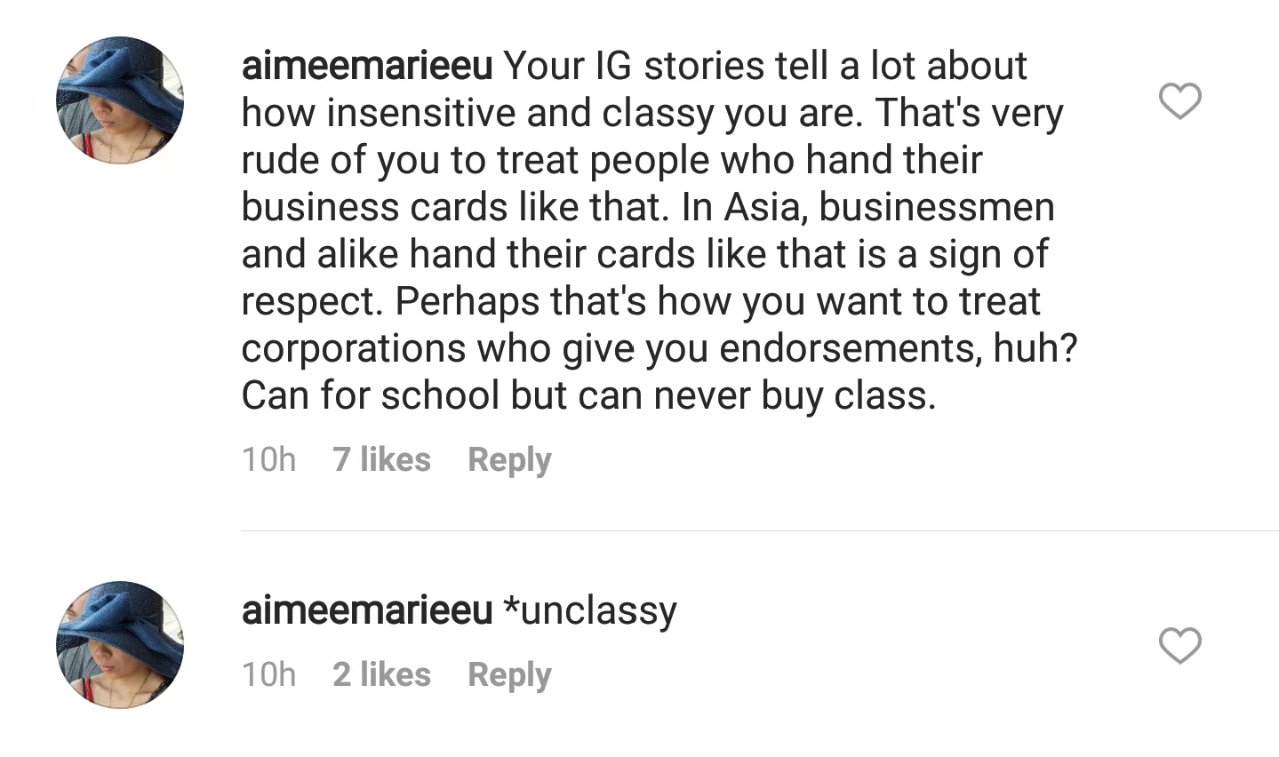Tap the divider line between the two comments
This screenshot has width=1279, height=757.
760,531
